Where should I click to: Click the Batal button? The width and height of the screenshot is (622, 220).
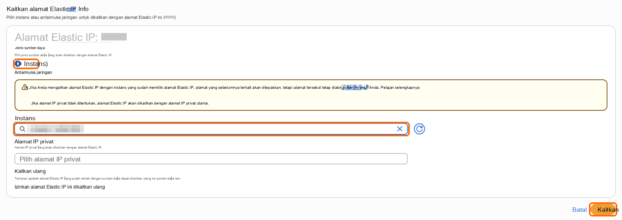point(579,209)
